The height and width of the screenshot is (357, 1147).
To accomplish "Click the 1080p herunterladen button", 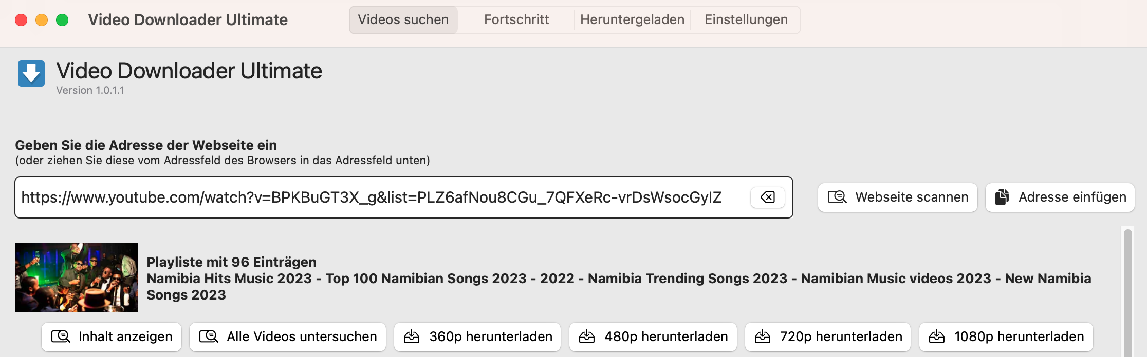I will tap(1006, 337).
